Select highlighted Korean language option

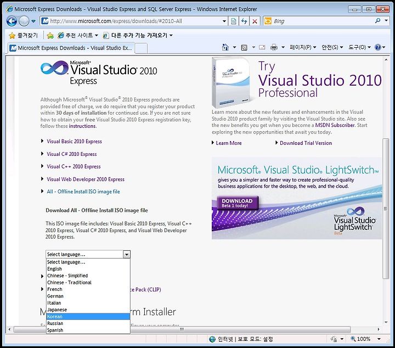pyautogui.click(x=88, y=317)
